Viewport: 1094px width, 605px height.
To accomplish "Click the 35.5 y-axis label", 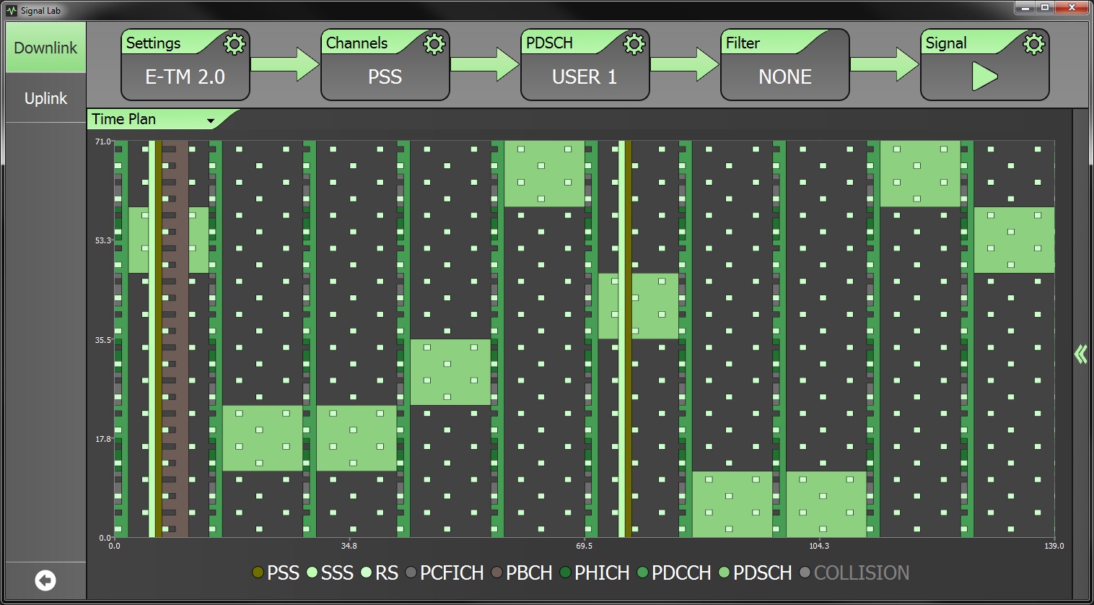I will (102, 340).
